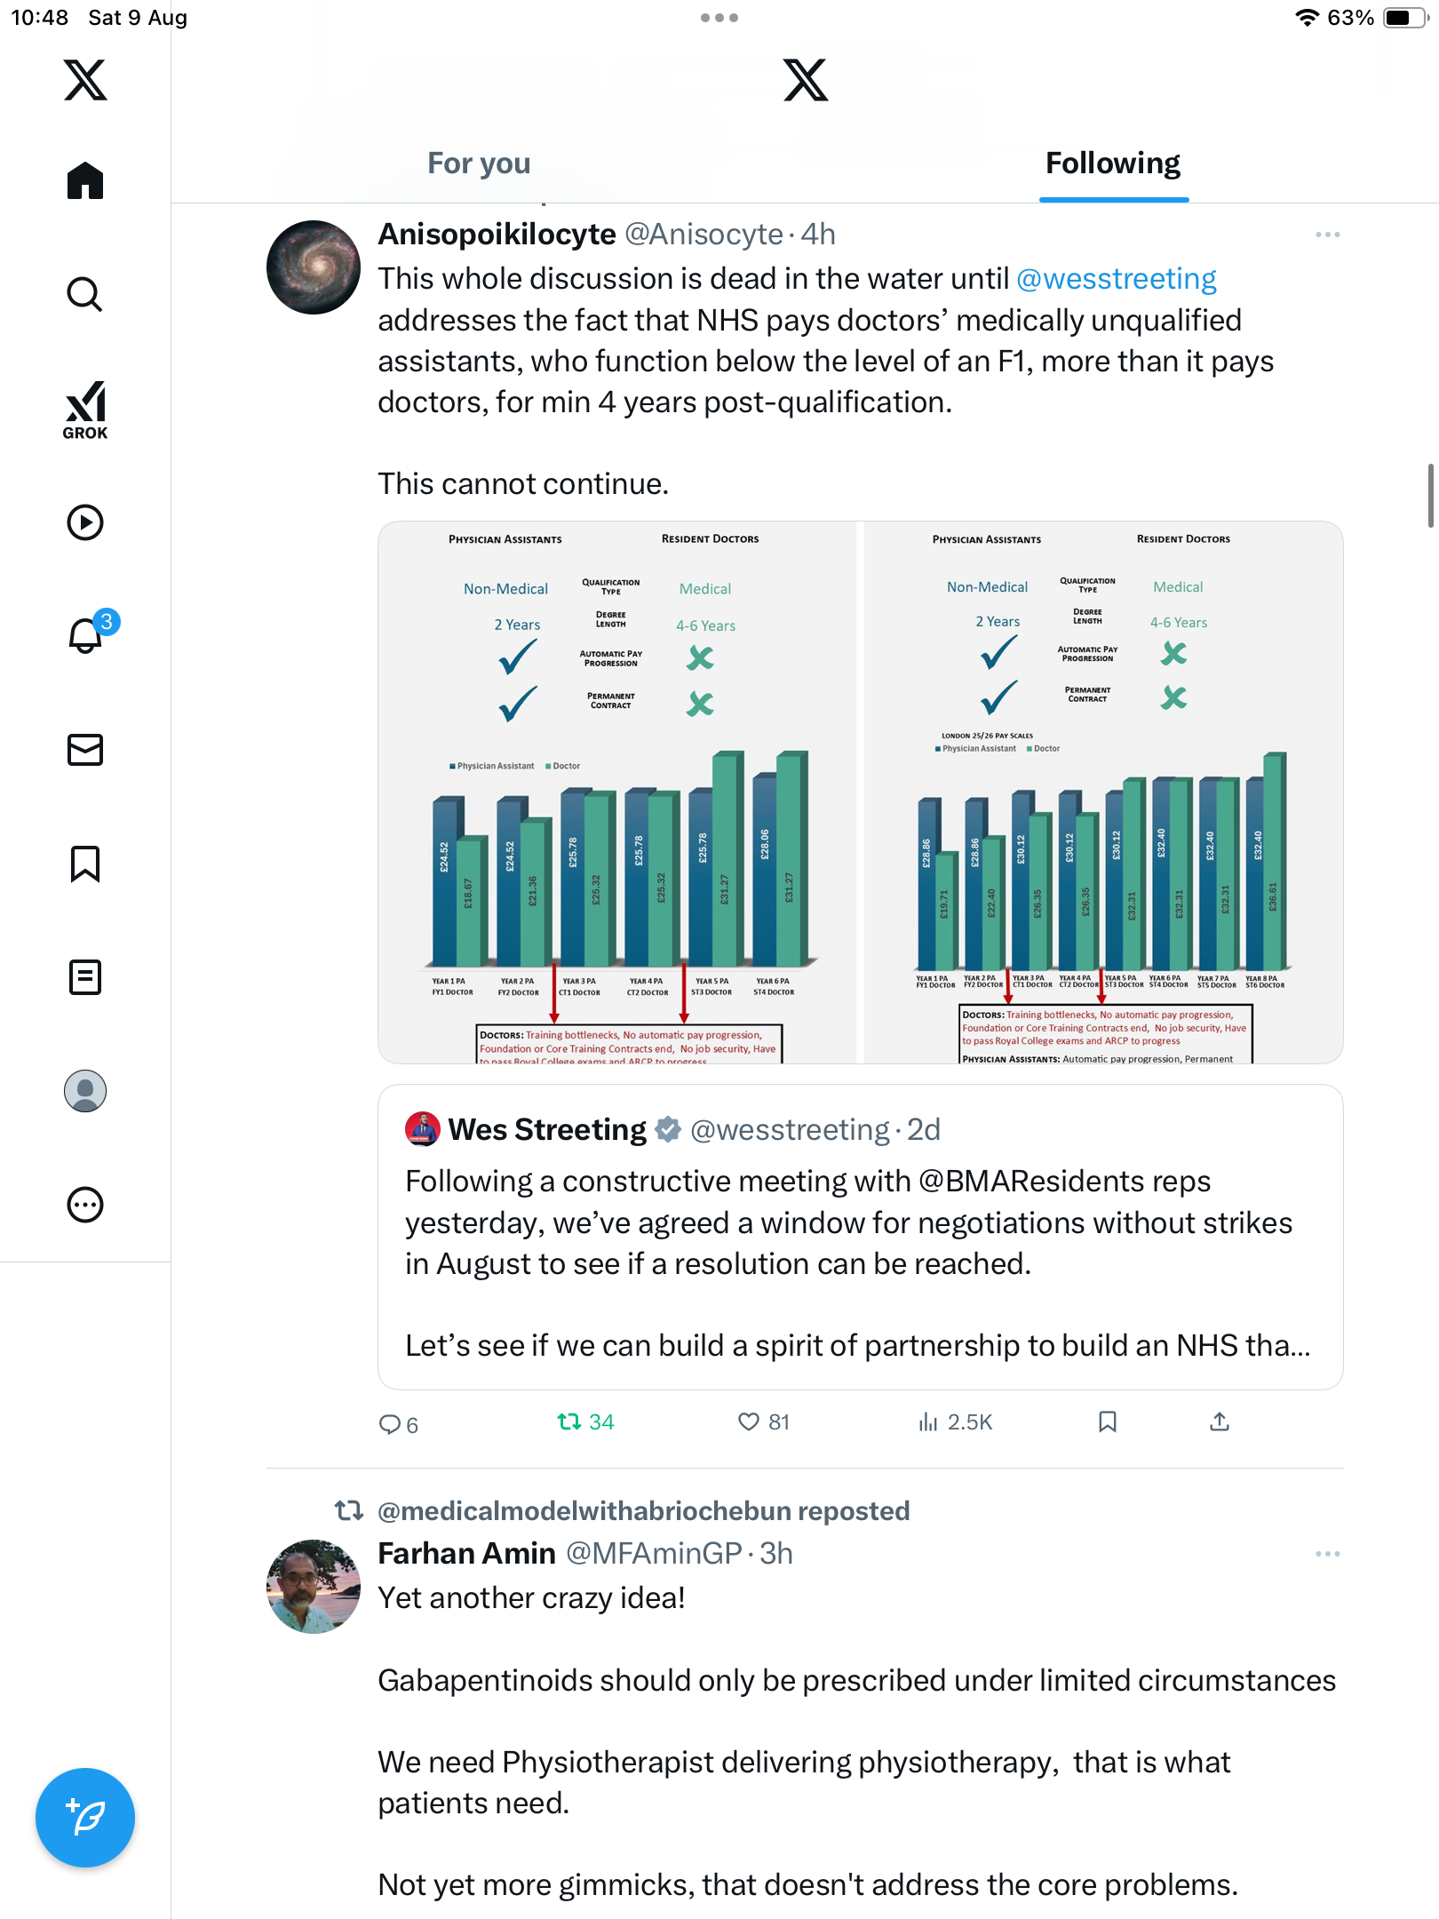Like the Anisopoikilocyte post
The image size is (1439, 1919).
point(749,1422)
